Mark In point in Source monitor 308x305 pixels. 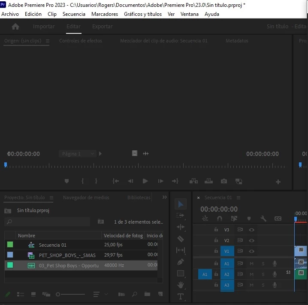(82, 181)
